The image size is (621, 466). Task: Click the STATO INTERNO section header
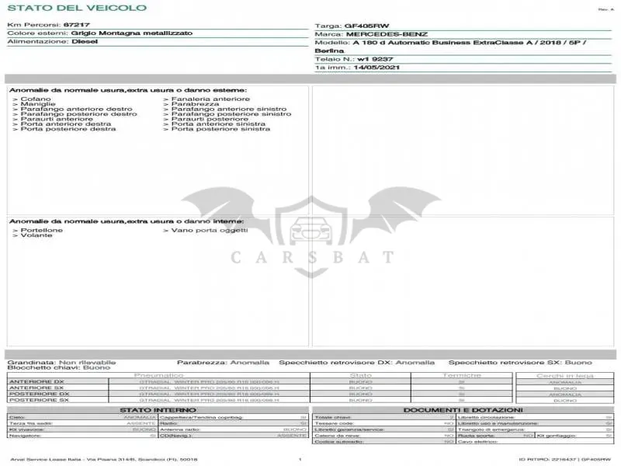tap(158, 410)
